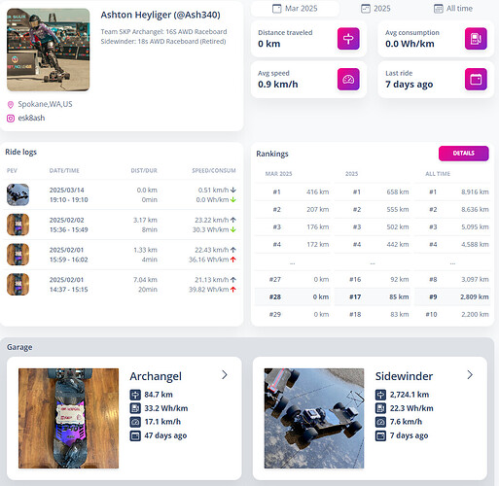499x486 pixels.
Task: Click the DATE/TIME column header
Action: (64, 171)
